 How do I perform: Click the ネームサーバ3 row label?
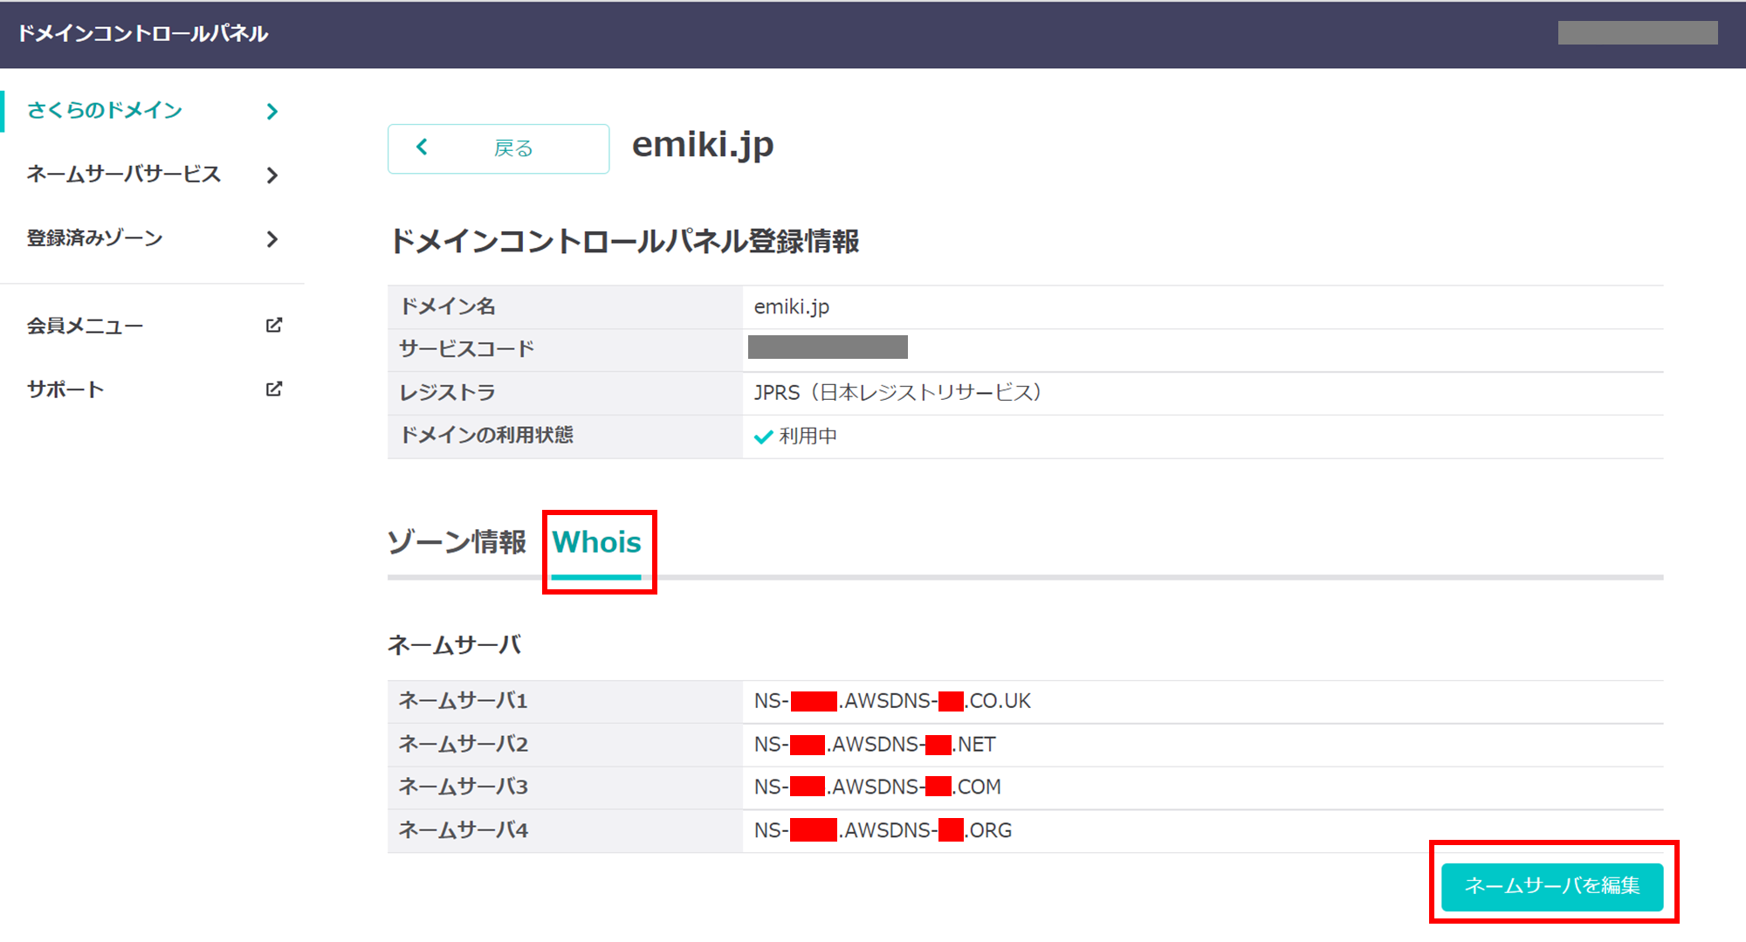click(x=464, y=787)
